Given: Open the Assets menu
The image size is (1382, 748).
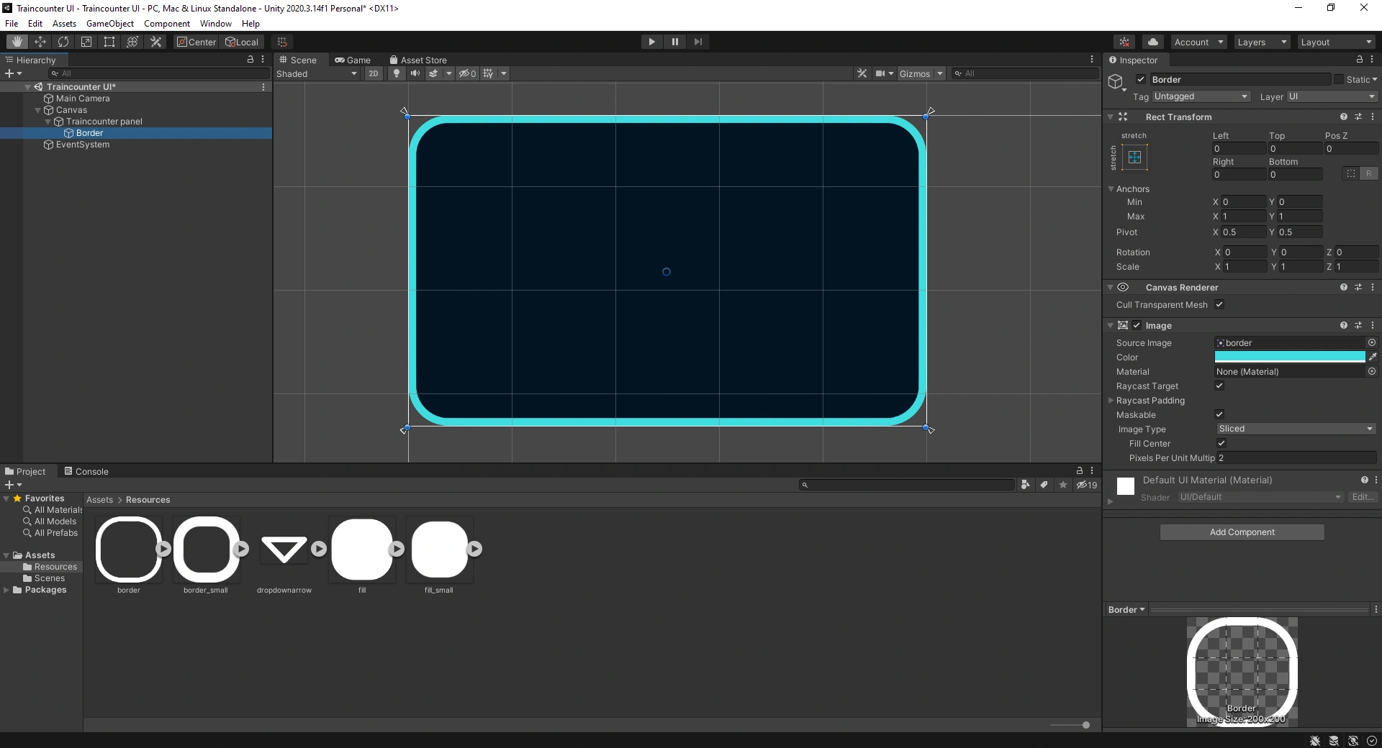Looking at the screenshot, I should pyautogui.click(x=64, y=23).
